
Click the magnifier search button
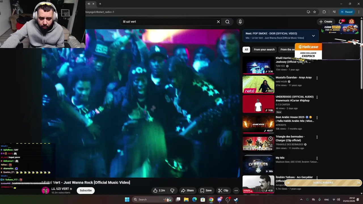[x=227, y=22]
